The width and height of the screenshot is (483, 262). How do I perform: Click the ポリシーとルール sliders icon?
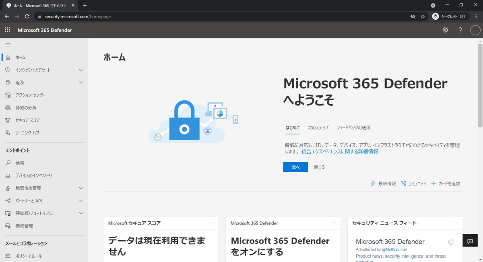8,256
